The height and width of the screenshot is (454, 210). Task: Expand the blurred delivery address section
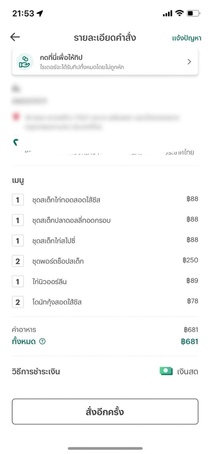[x=105, y=120]
